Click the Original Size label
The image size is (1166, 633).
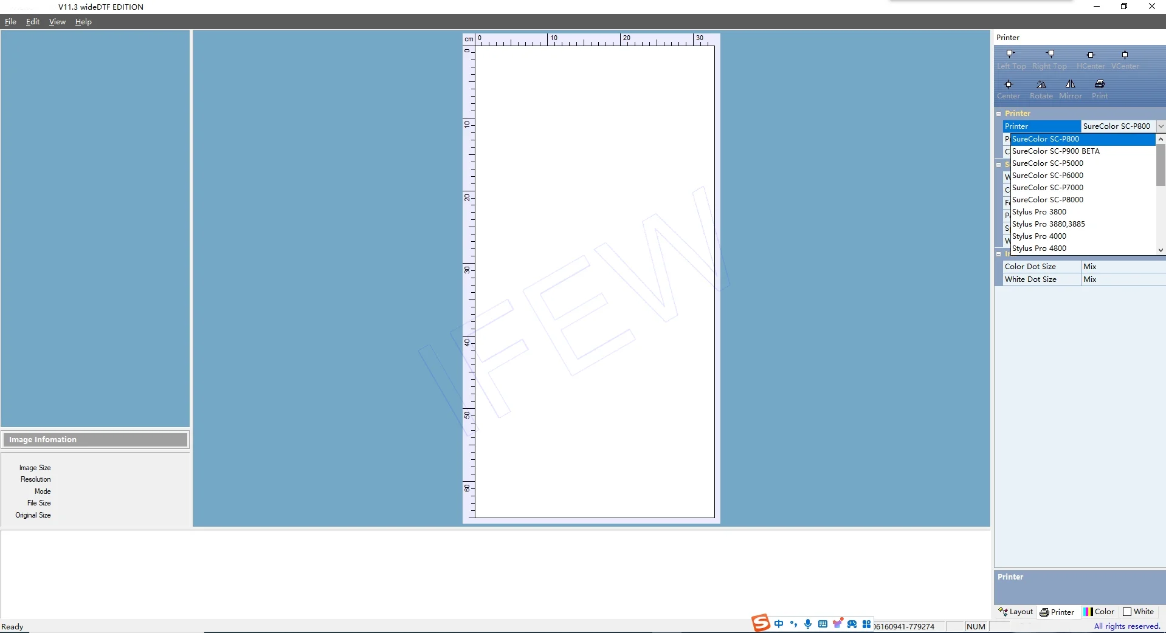33,515
